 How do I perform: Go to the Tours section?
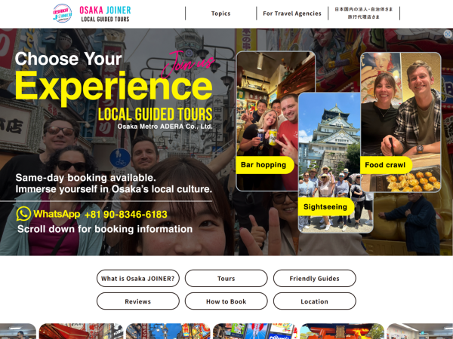tap(226, 279)
